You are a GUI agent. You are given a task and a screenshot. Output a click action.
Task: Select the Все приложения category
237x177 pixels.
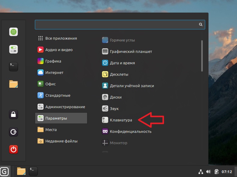(61, 38)
